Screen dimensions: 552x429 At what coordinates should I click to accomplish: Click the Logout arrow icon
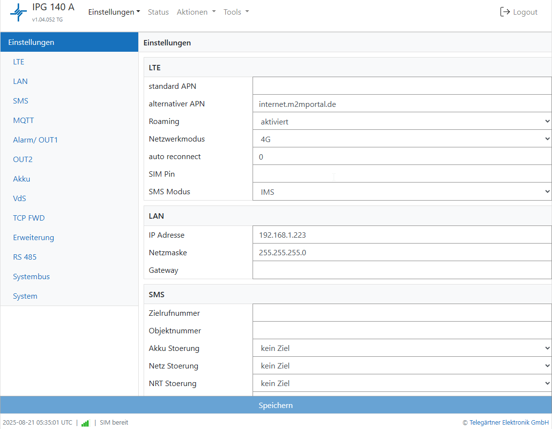[x=505, y=12]
